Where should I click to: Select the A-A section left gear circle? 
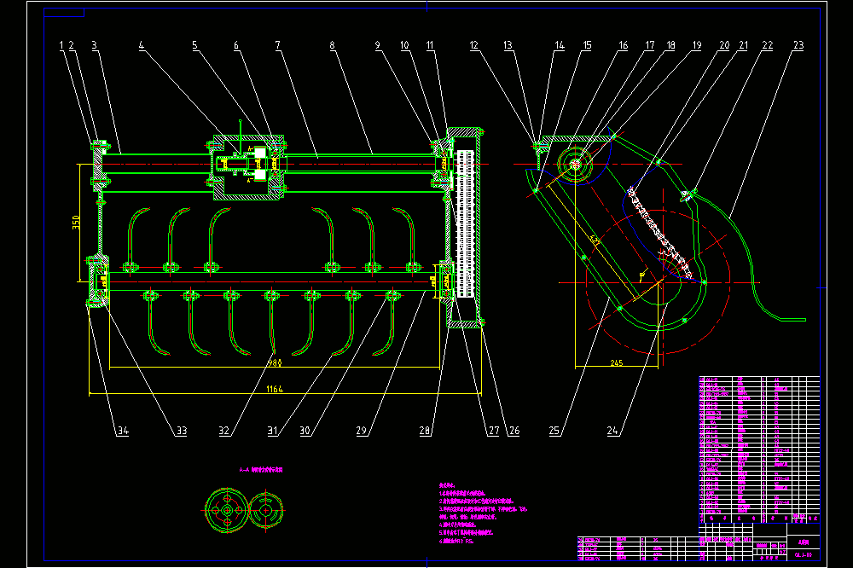coord(227,510)
